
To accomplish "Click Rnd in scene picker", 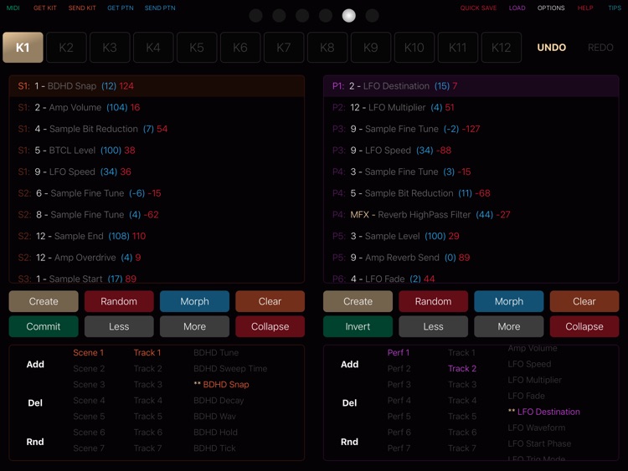I will pos(35,442).
